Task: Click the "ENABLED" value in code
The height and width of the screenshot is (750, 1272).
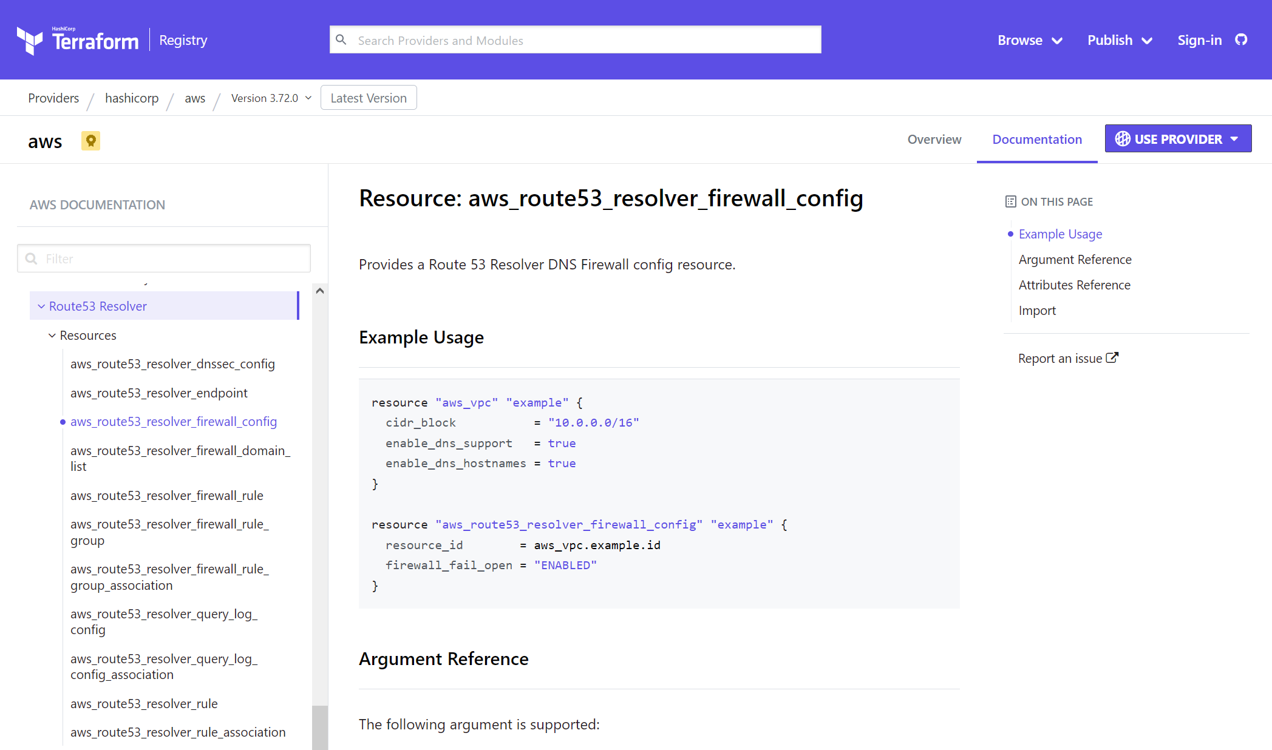Action: click(565, 566)
